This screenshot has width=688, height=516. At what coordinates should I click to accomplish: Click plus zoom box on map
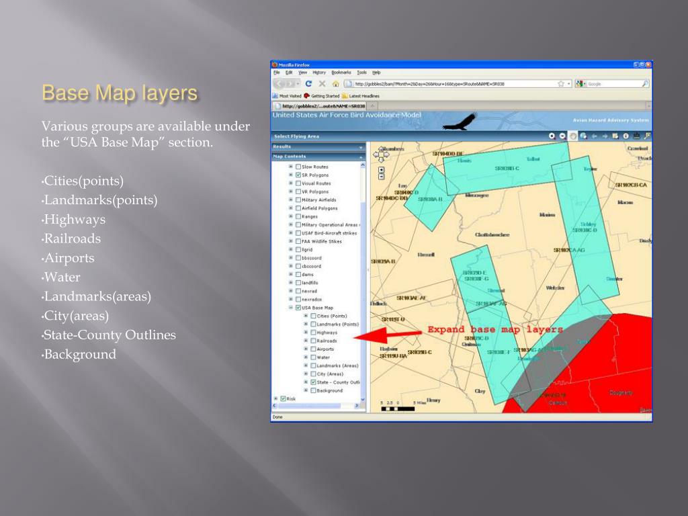coord(382,170)
